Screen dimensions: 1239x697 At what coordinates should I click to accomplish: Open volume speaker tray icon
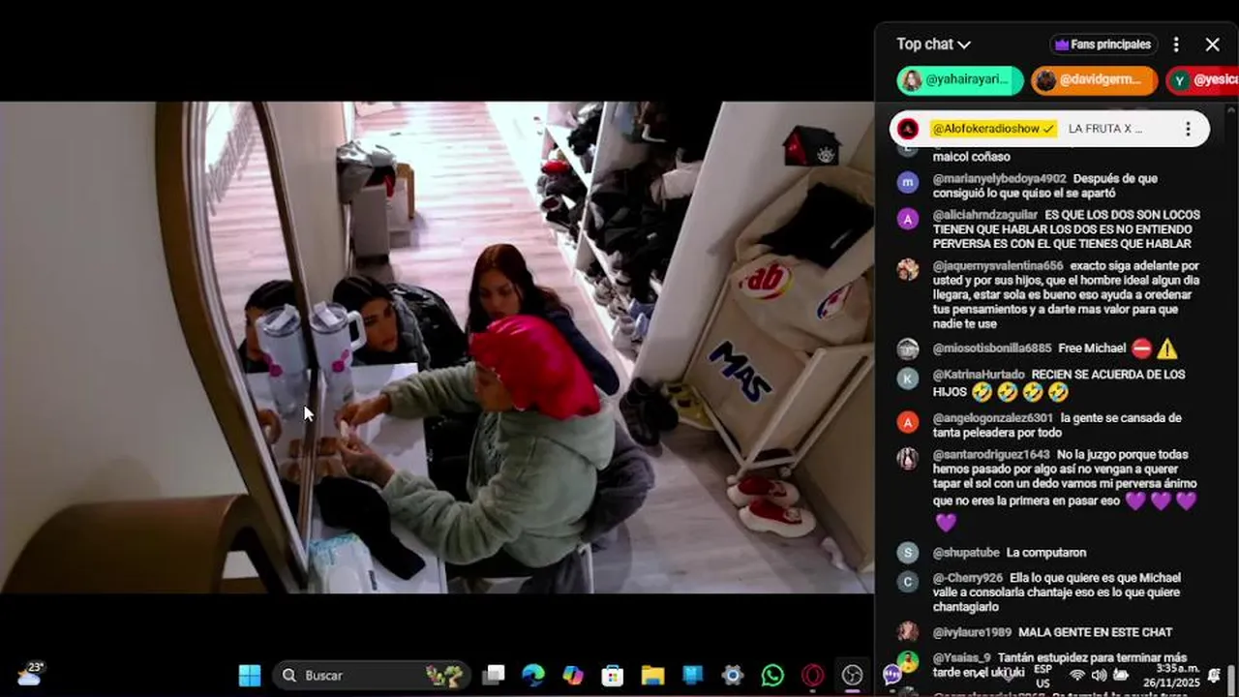[x=1099, y=675]
